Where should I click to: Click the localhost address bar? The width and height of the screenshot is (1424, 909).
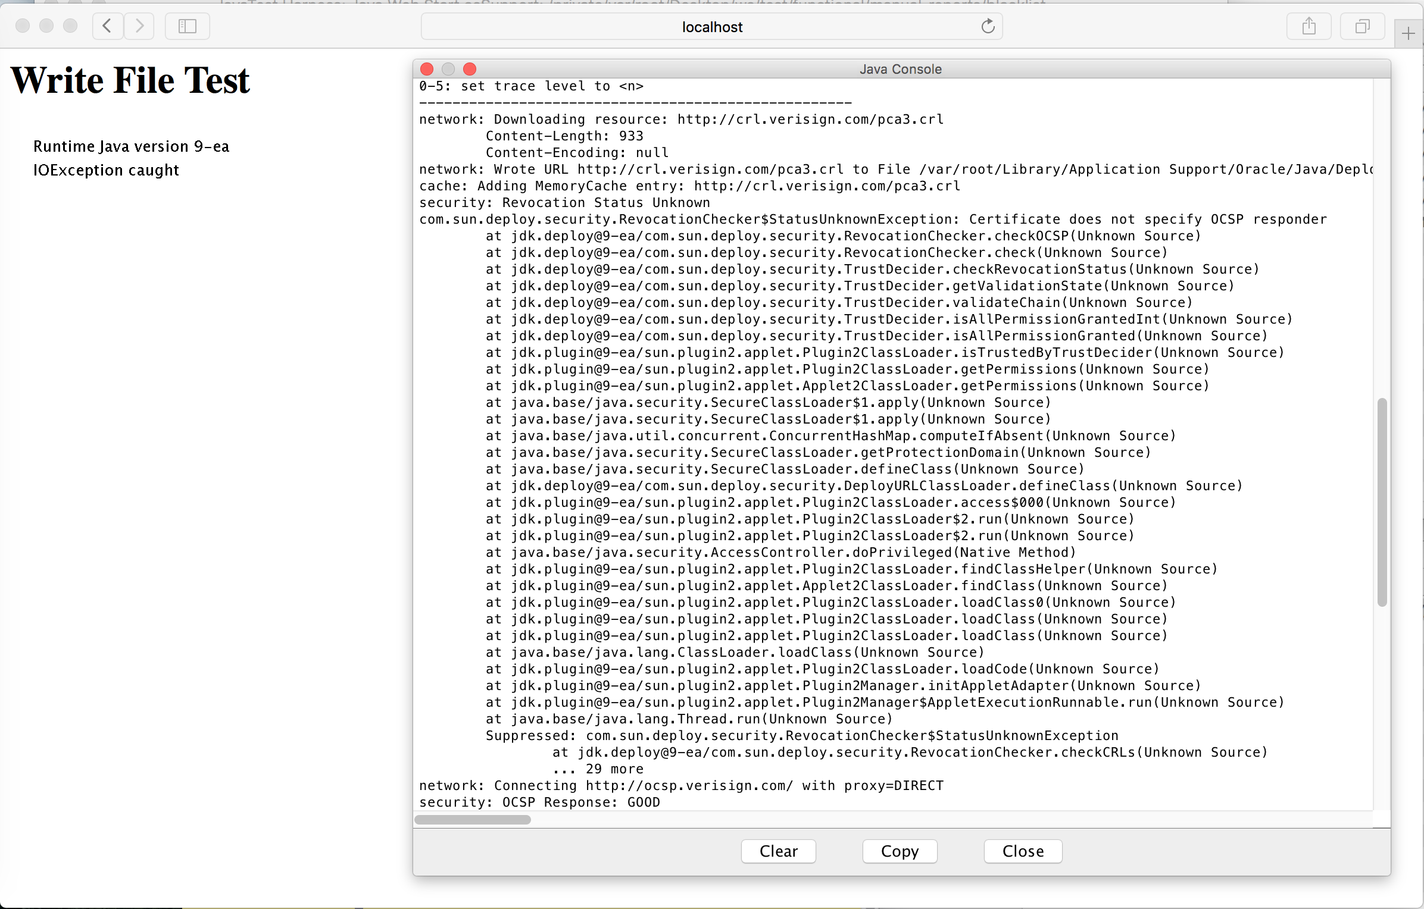click(x=711, y=27)
